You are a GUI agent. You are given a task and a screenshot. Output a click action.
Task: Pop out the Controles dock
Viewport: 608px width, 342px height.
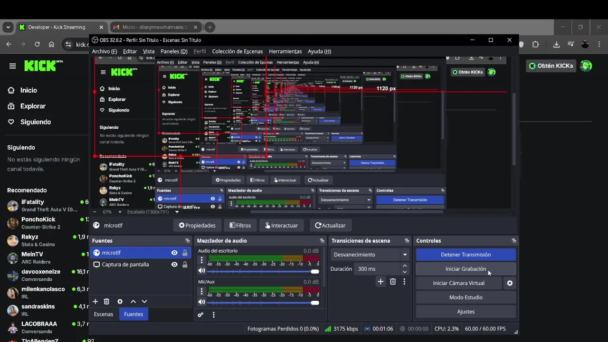point(513,241)
